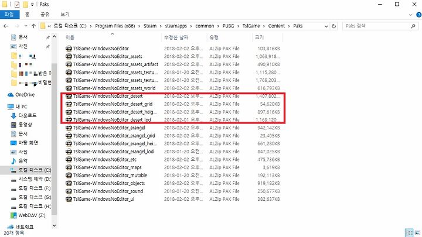Open the 보기 ribbon tab

pyautogui.click(x=65, y=15)
